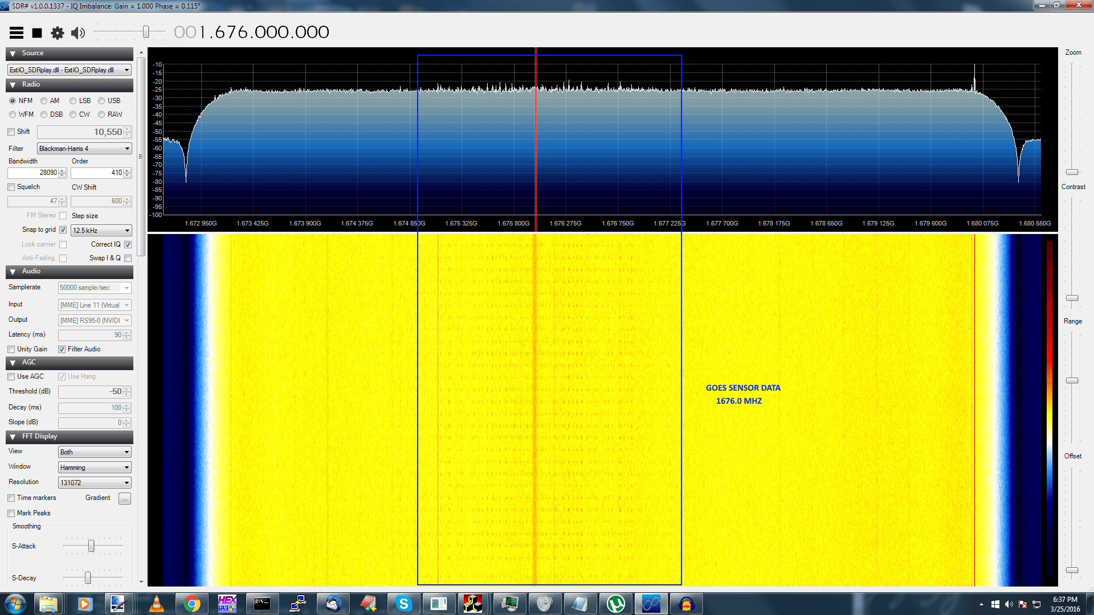Select the WFM radio mode
The width and height of the screenshot is (1094, 615).
click(x=13, y=114)
